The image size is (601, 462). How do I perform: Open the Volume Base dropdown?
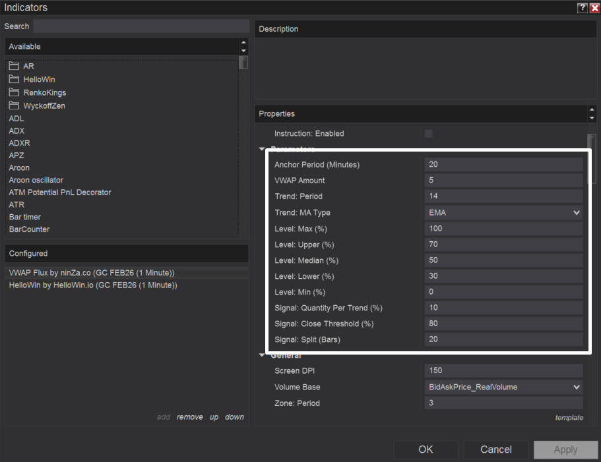click(x=577, y=388)
